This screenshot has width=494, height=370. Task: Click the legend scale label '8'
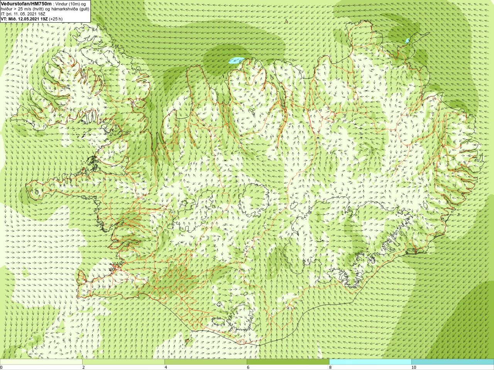[330, 367]
